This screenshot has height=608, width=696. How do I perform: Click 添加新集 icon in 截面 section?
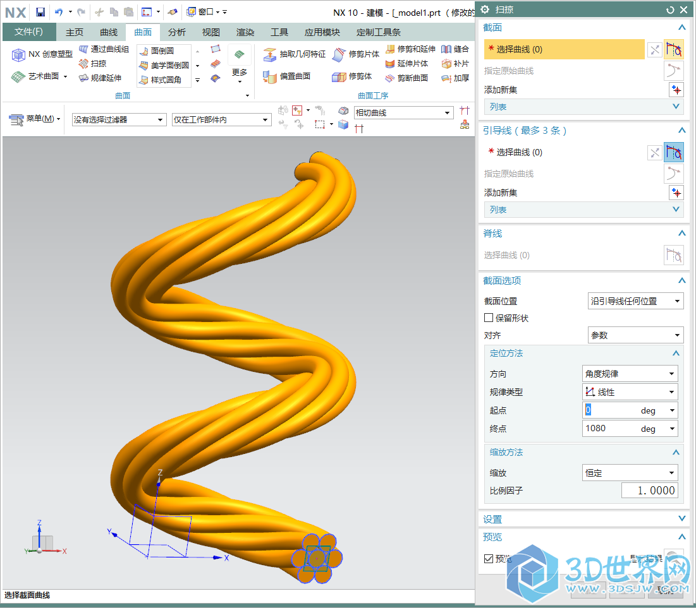point(676,90)
